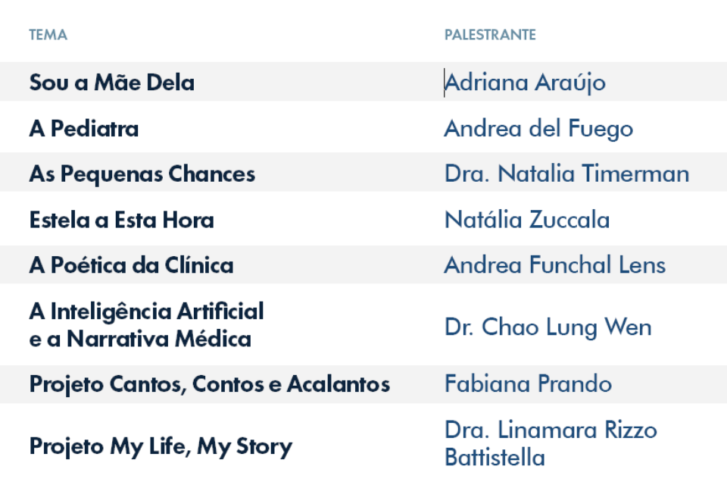The width and height of the screenshot is (727, 485).
Task: Click on Andrea del Fuego cell
Action: coord(538,129)
